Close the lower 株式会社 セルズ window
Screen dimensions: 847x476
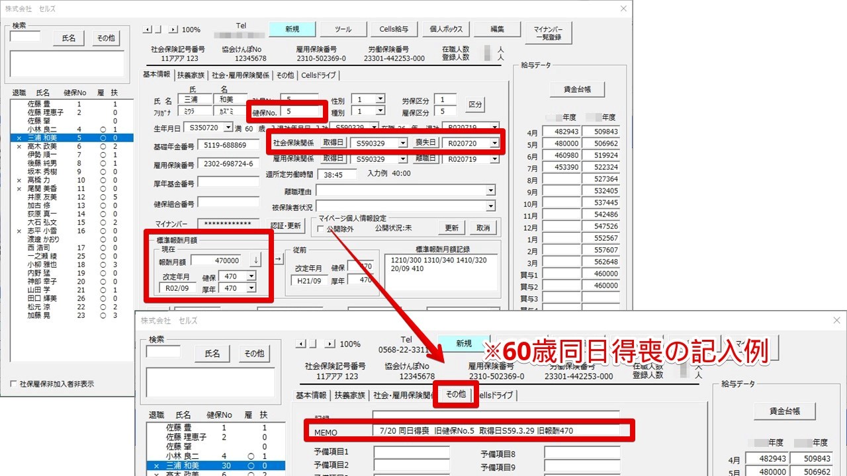(836, 321)
